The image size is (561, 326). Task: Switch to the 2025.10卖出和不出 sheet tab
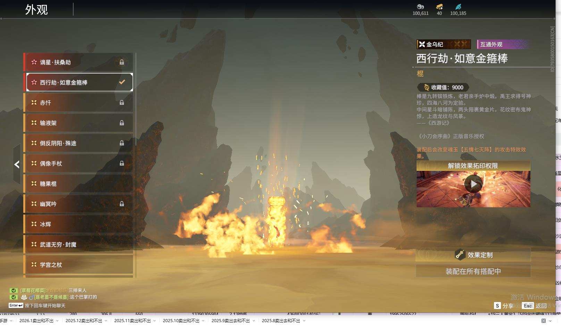pyautogui.click(x=181, y=321)
